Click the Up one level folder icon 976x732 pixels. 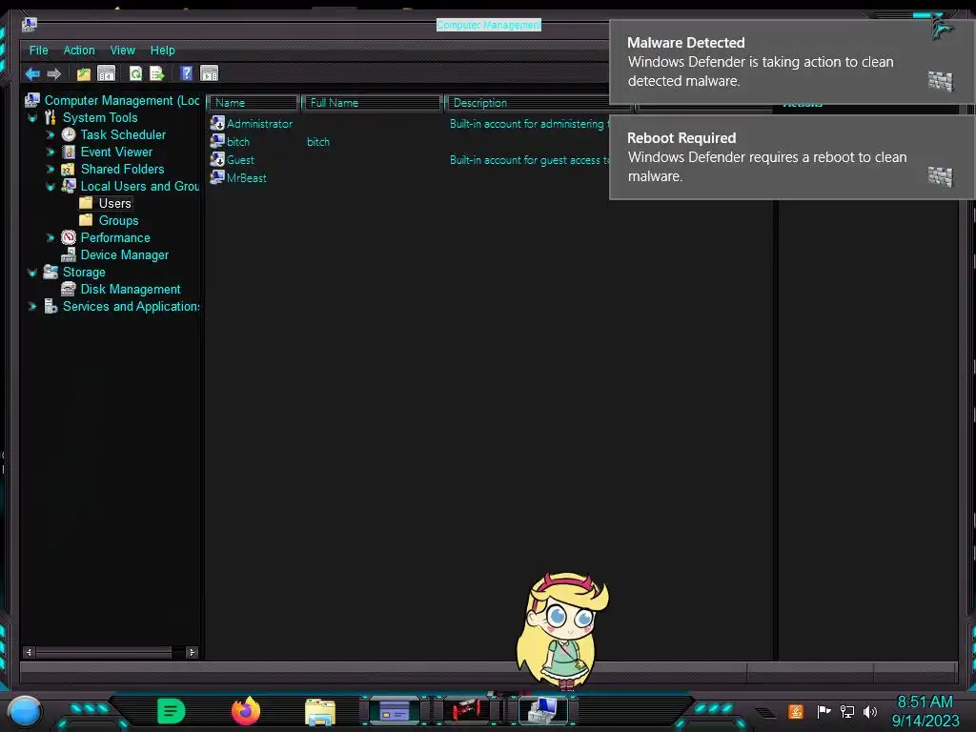[84, 74]
